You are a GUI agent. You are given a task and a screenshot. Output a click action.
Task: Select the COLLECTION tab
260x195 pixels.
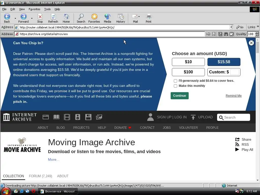13,176
